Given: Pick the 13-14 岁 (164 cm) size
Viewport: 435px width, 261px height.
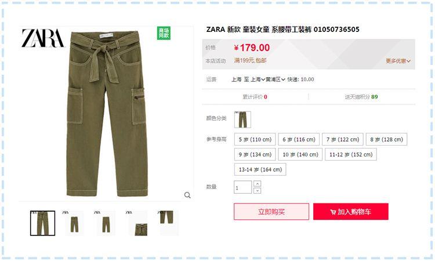Looking at the screenshot, I should coord(260,169).
